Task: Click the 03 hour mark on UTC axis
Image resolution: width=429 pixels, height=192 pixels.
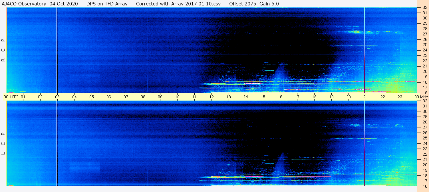Action: (x=57, y=97)
